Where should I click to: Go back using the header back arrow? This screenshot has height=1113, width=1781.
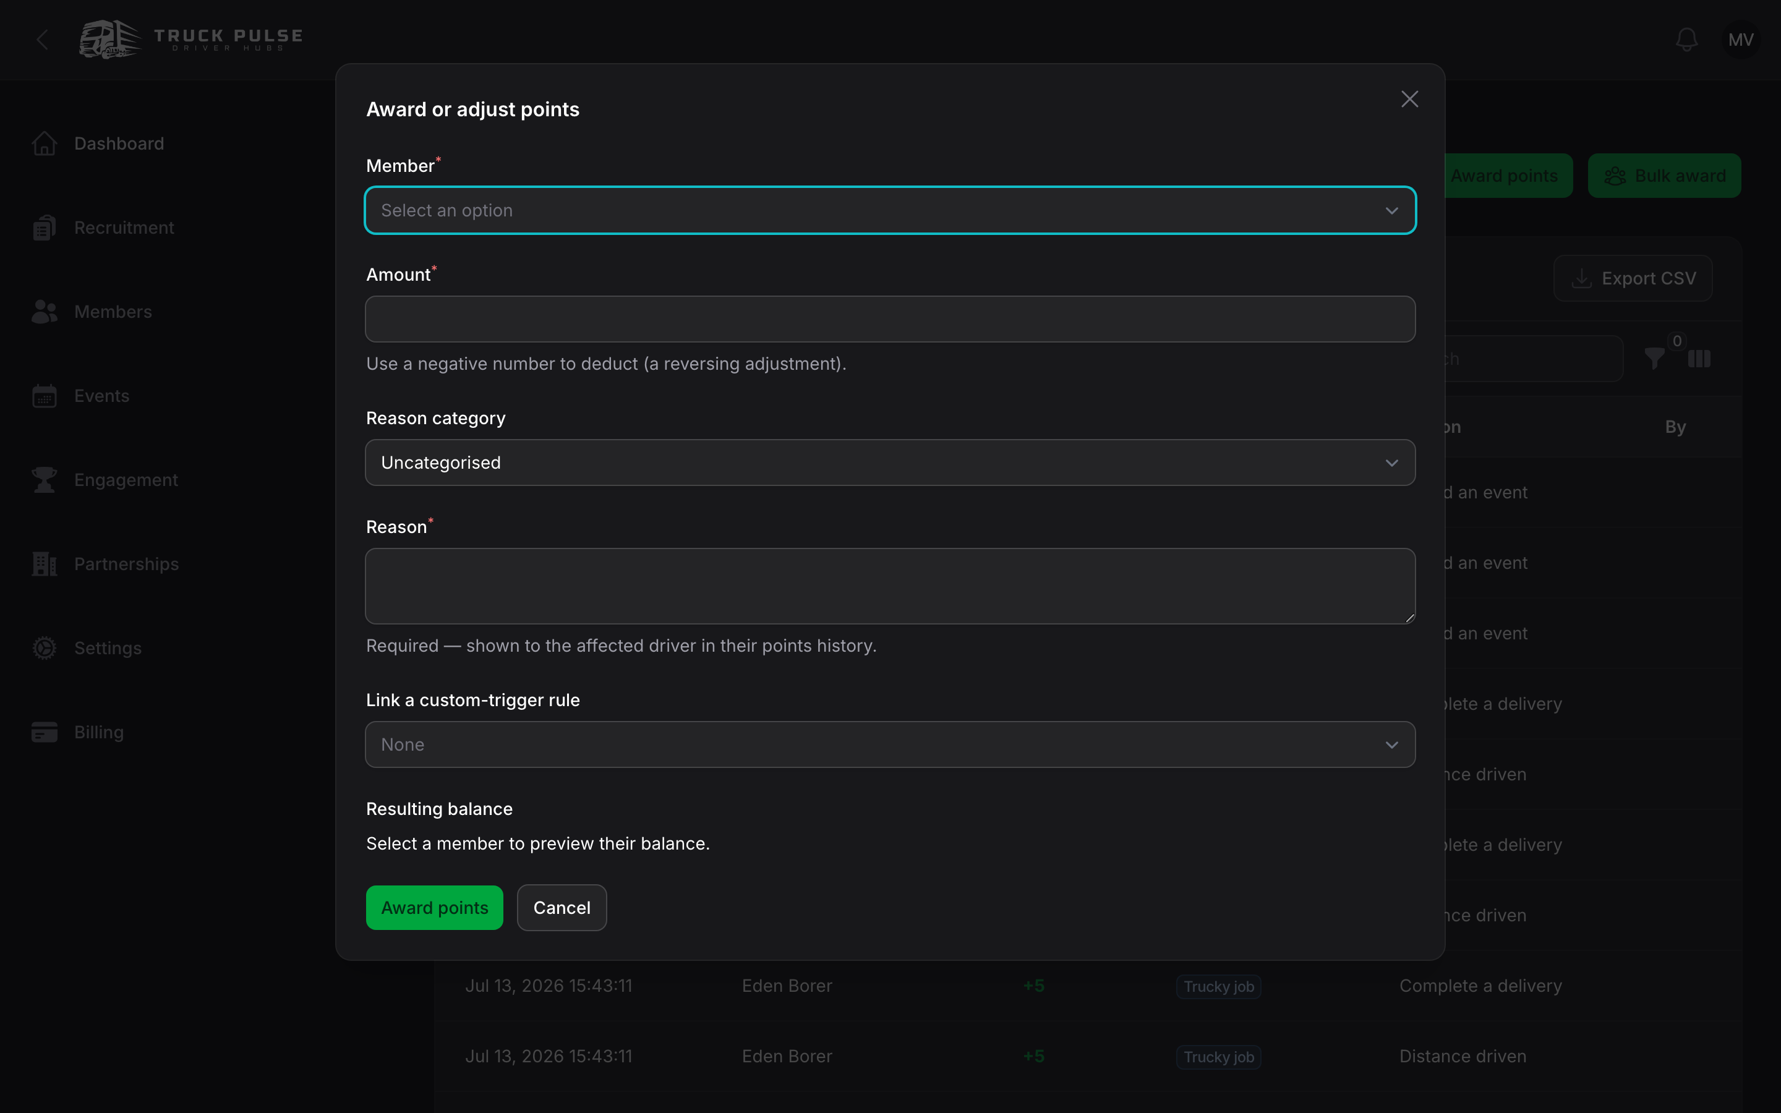(42, 40)
